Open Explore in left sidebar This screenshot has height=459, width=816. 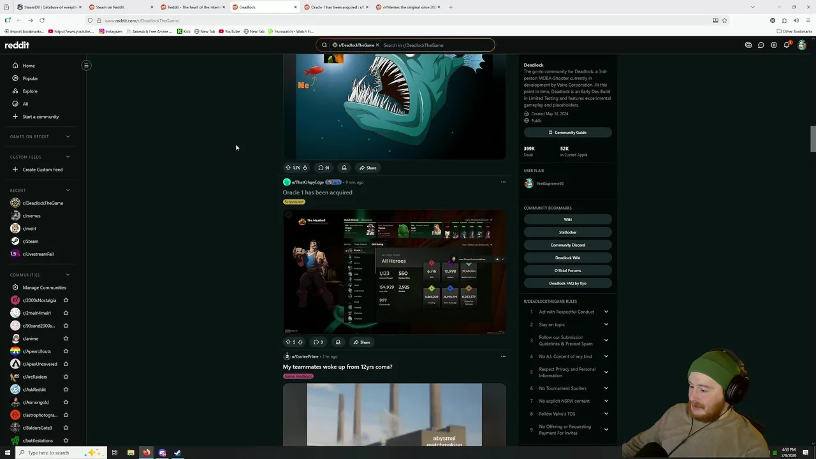(30, 91)
